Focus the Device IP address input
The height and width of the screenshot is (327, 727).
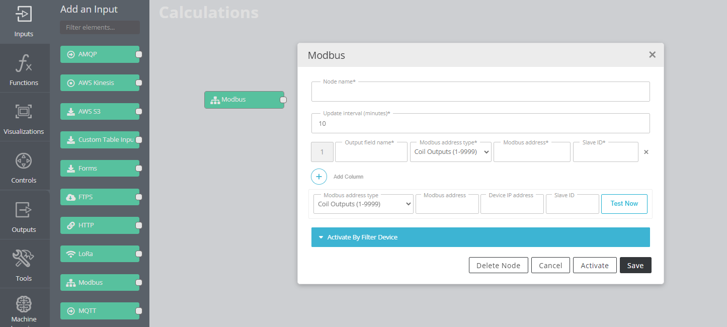pos(512,204)
